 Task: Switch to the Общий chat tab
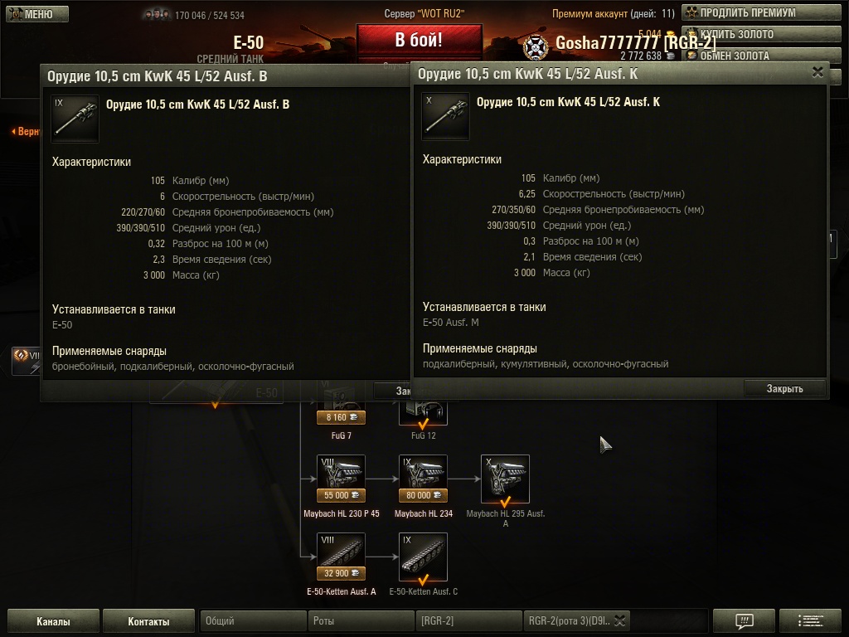tap(253, 620)
